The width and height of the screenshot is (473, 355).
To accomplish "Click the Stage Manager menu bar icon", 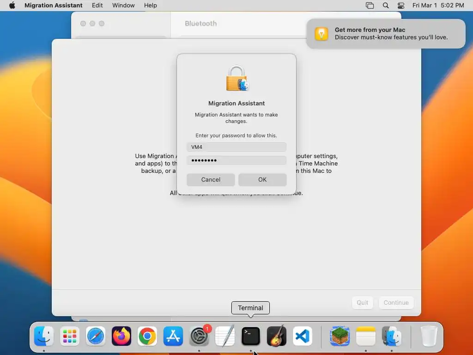I will tap(370, 6).
